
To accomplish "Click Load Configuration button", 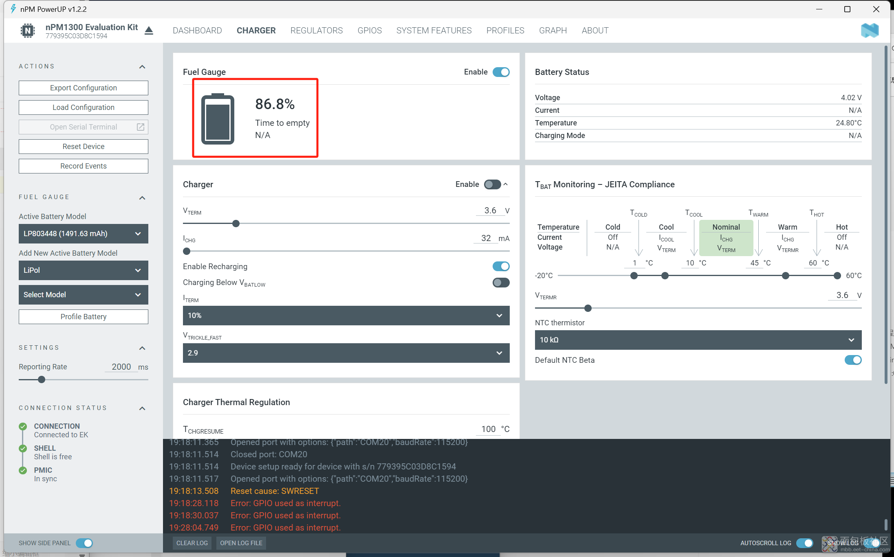I will [84, 107].
